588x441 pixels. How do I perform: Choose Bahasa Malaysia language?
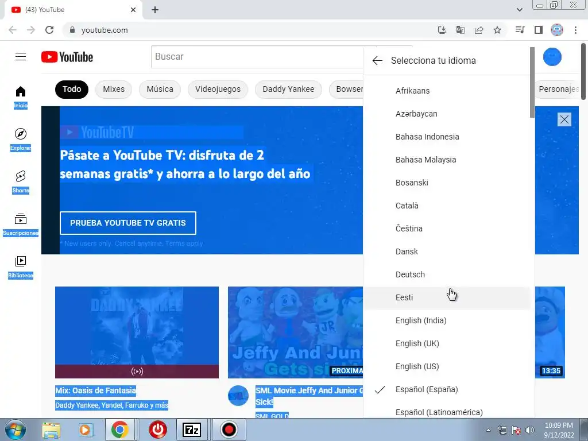pyautogui.click(x=447, y=160)
